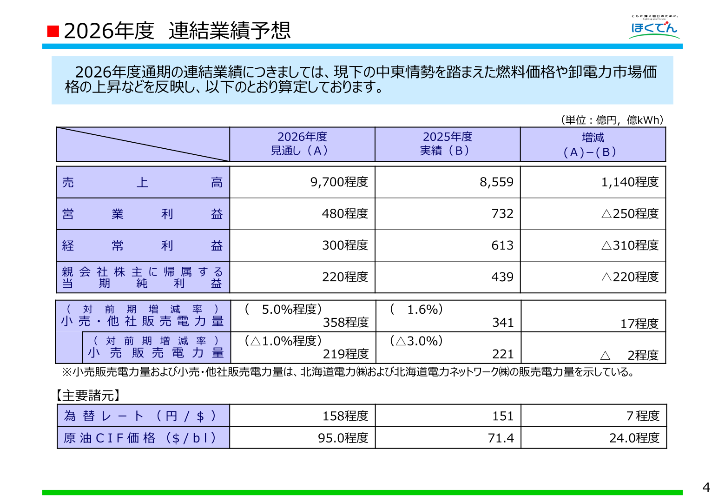Click the '増減 (A)−(B)' column header

pos(593,144)
